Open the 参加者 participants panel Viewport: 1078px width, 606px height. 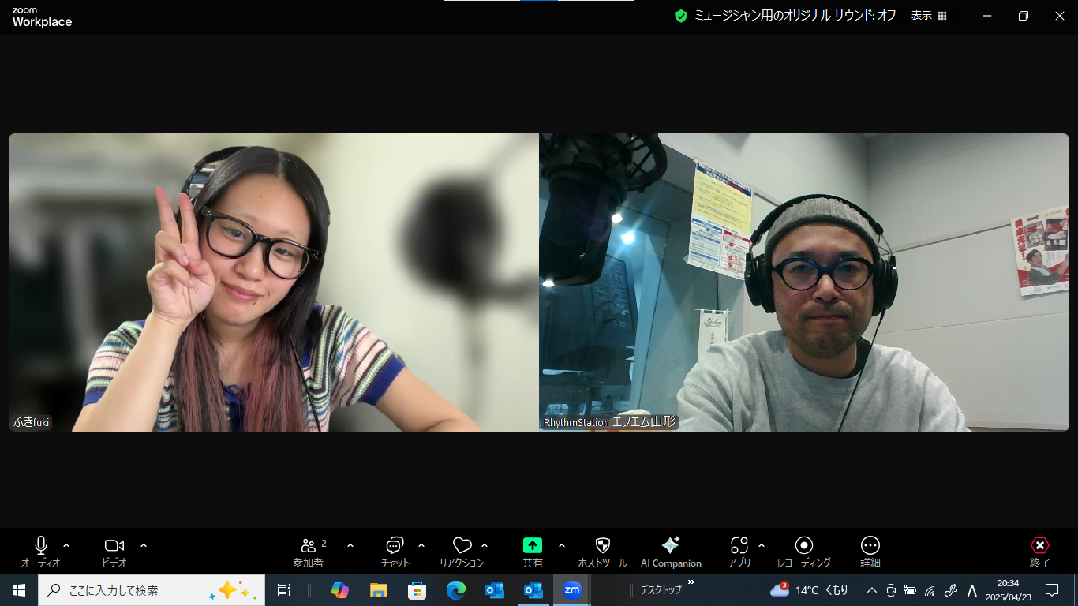pos(309,550)
